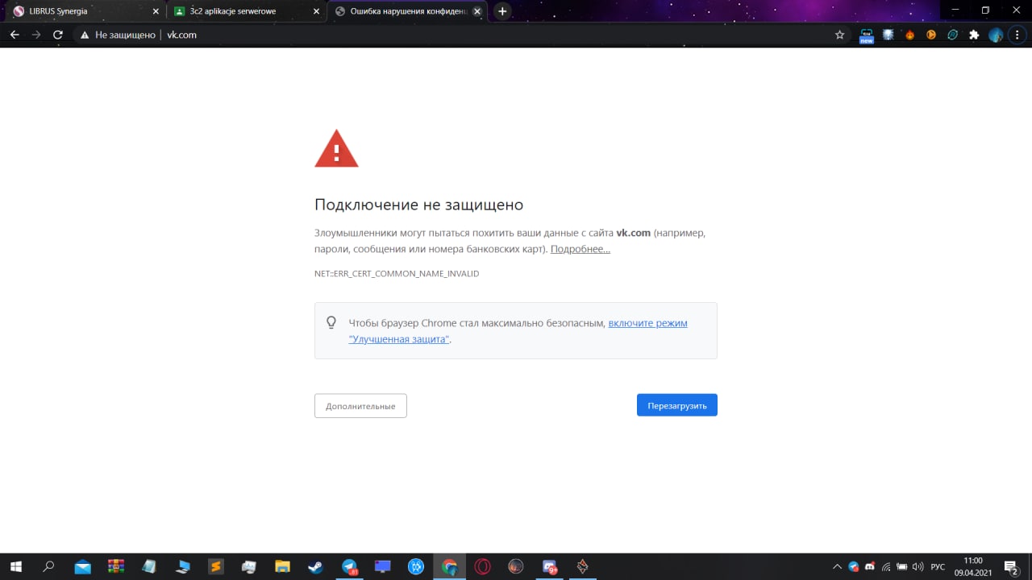Open the Discord tray icon
This screenshot has width=1032, height=580.
[x=870, y=567]
